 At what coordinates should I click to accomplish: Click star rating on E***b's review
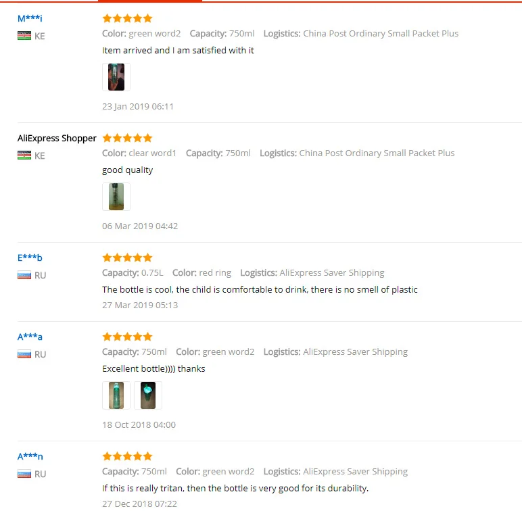[128, 257]
